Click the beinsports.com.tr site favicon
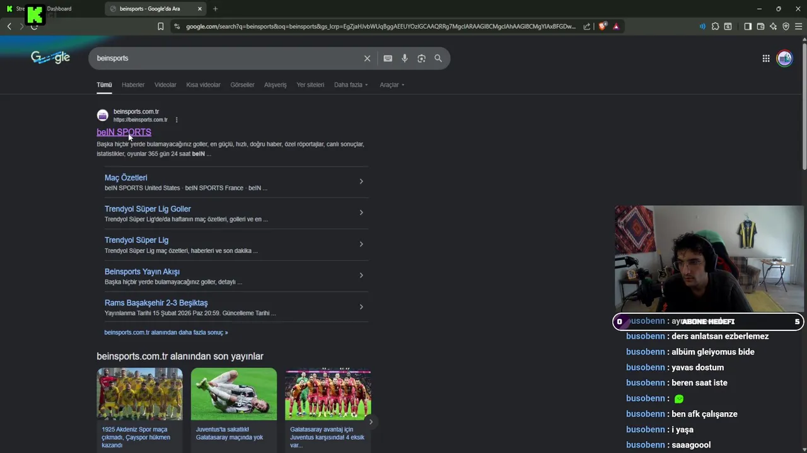The width and height of the screenshot is (807, 453). 102,115
